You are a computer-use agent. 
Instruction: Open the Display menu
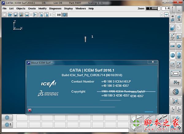click(x=68, y=9)
